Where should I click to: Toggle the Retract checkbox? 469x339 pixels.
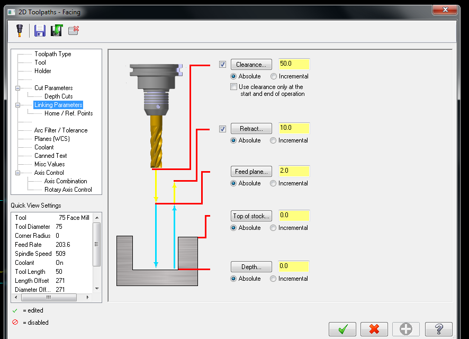pyautogui.click(x=222, y=129)
